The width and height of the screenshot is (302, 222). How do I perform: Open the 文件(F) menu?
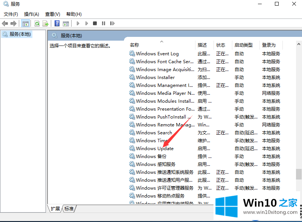11,14
